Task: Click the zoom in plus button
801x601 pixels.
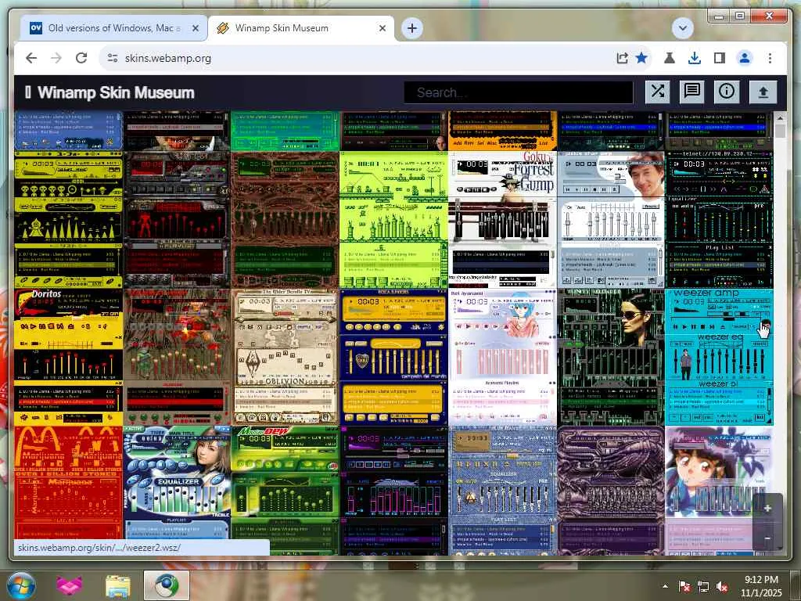Action: click(x=767, y=508)
